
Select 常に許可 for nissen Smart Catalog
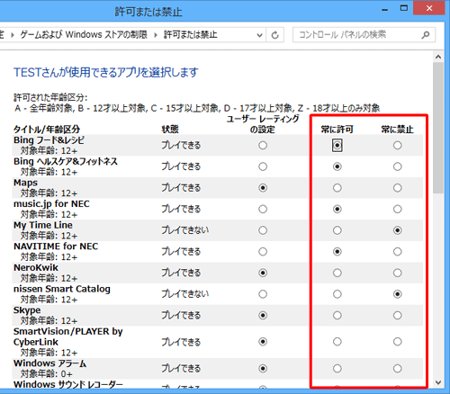337,294
